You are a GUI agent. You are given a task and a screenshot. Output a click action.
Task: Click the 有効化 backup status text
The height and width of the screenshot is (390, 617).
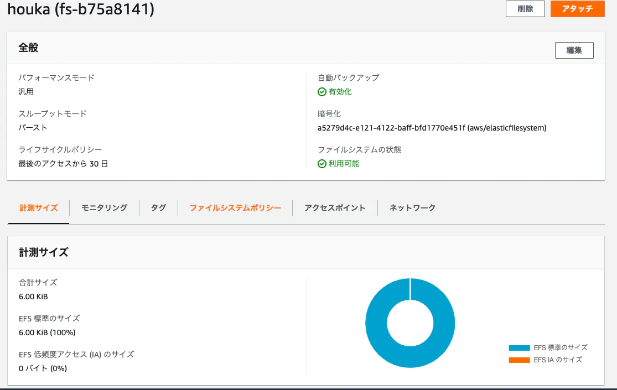(x=340, y=92)
